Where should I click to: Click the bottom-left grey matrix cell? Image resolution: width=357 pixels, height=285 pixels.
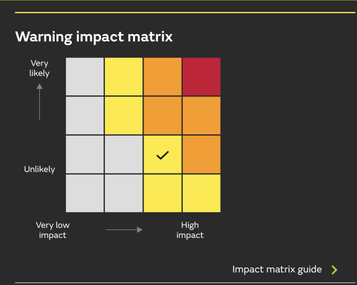(85, 193)
